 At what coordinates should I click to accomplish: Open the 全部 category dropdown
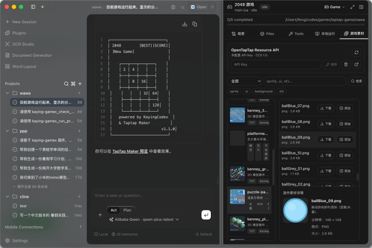click(244, 81)
